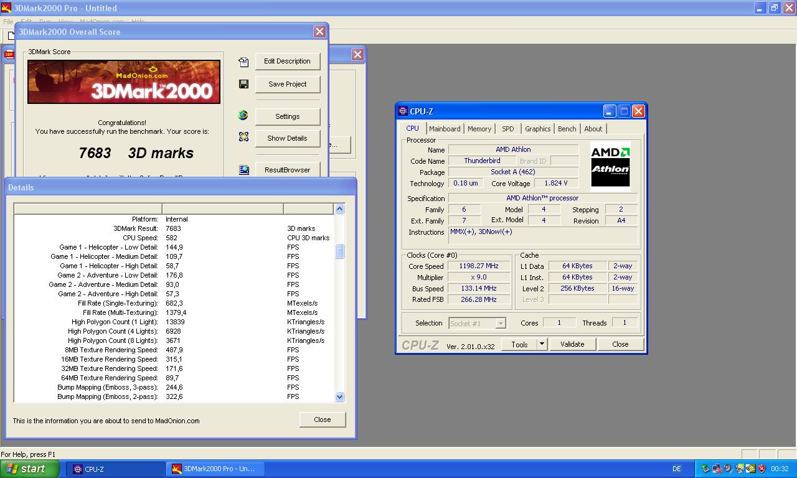
Task: Click the Save Project floppy disk icon
Action: (243, 84)
